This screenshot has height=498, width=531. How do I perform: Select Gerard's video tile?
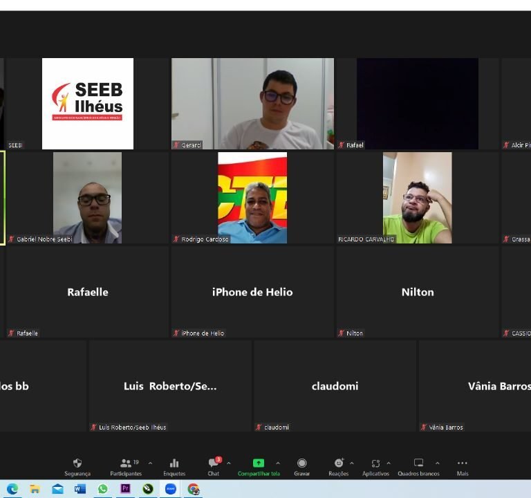252,104
